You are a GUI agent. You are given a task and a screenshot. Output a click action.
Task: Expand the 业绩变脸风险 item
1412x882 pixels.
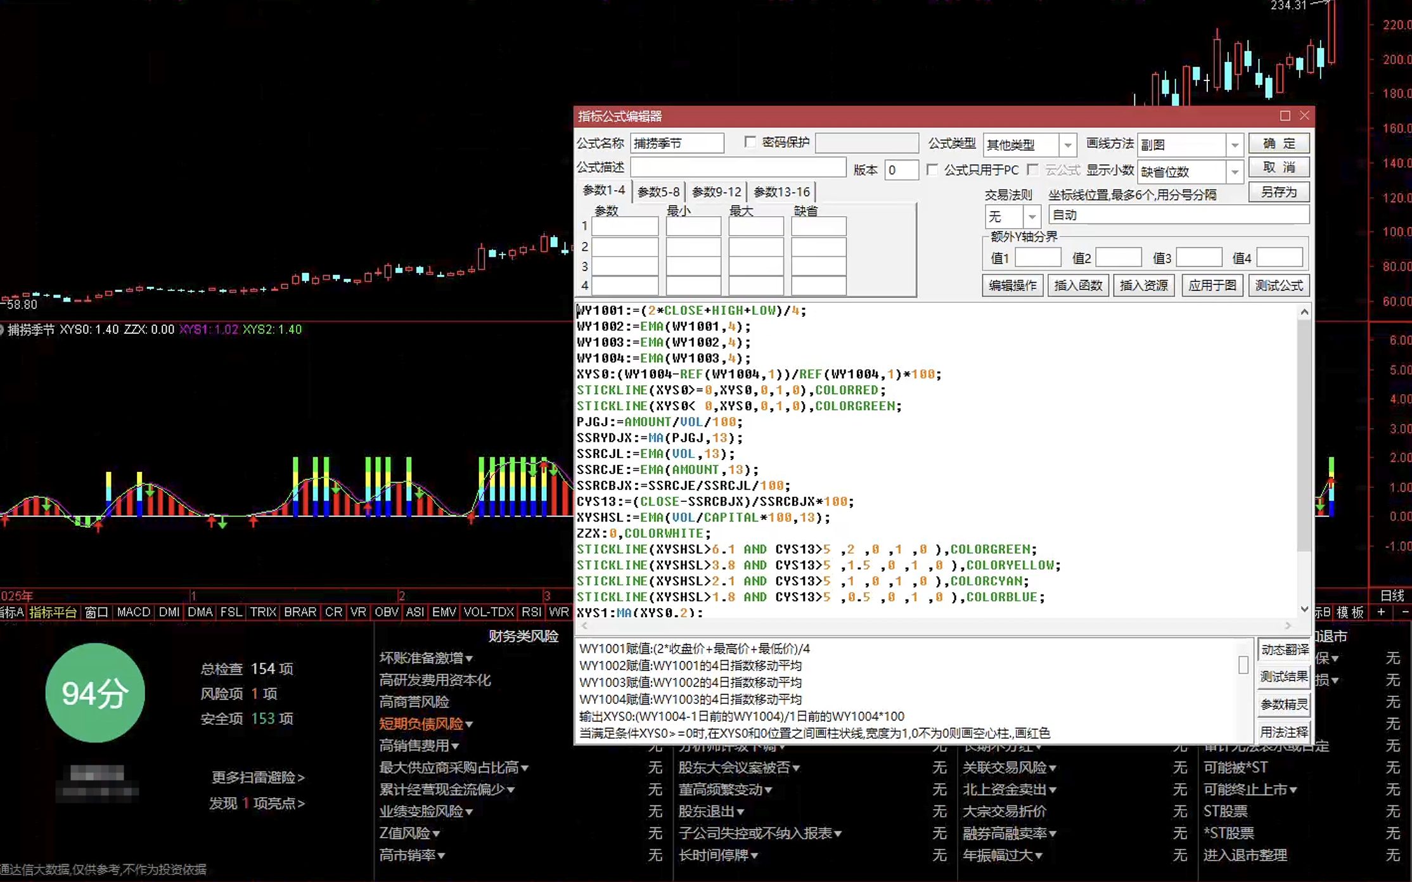point(470,812)
